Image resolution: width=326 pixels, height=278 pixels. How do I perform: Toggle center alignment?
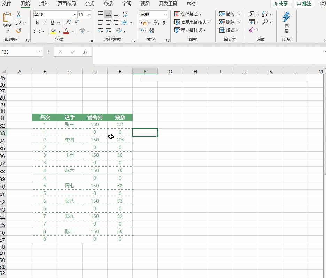pyautogui.click(x=108, y=23)
